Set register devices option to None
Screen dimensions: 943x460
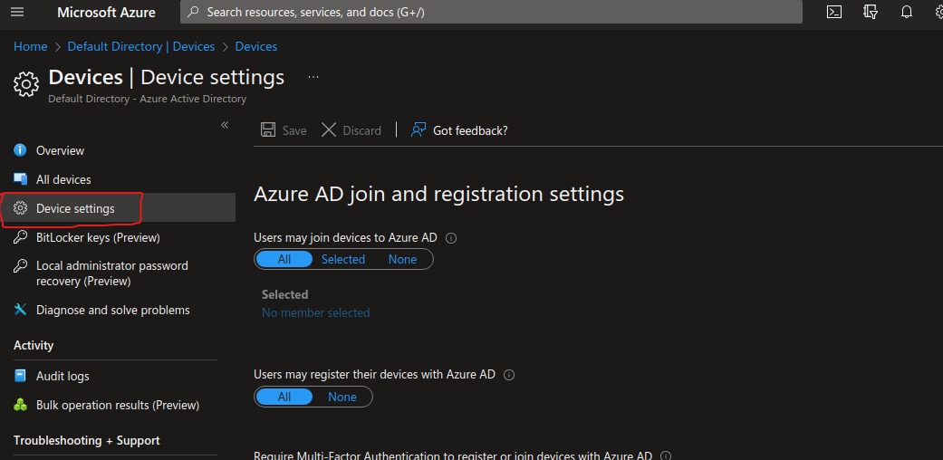tap(342, 397)
